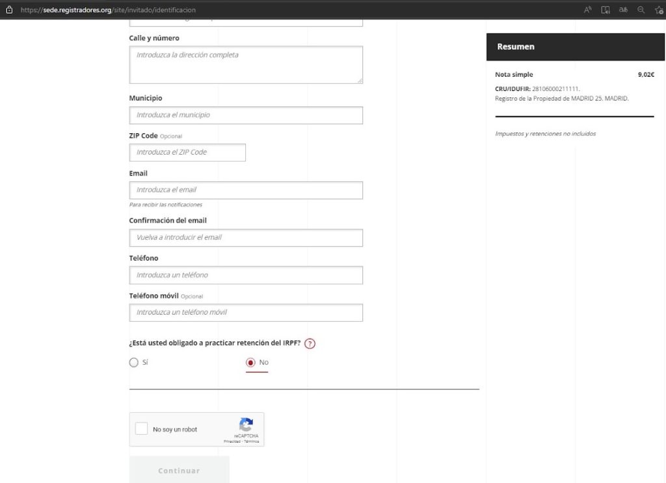Screen dimensions: 666x483
Task: Click the Email input field
Action: (x=246, y=190)
